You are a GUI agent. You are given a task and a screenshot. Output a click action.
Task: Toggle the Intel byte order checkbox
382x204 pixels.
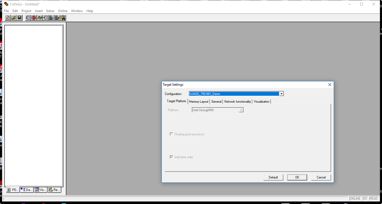point(171,157)
